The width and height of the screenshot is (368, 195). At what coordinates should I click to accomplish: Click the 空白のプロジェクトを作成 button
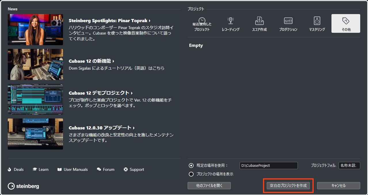[289, 186]
